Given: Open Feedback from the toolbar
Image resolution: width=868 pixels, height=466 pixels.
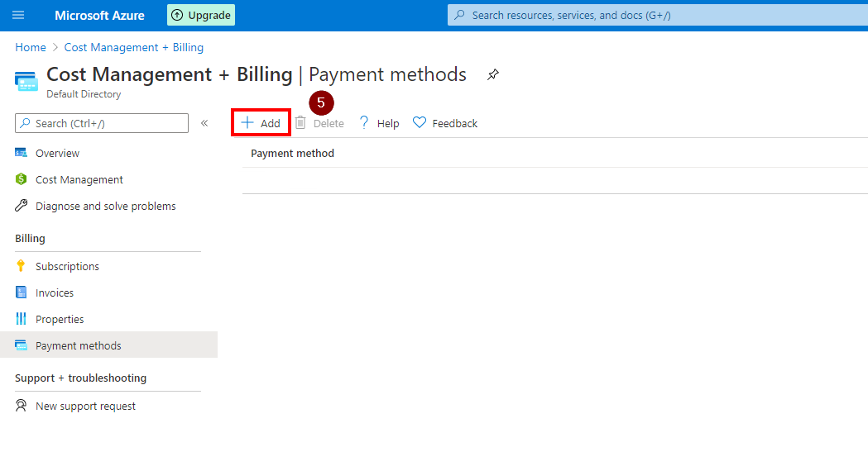Looking at the screenshot, I should pyautogui.click(x=454, y=123).
